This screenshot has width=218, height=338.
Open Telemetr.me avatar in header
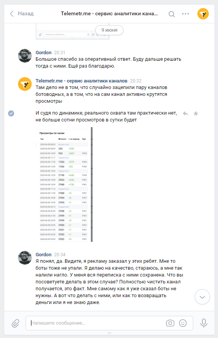point(203,14)
